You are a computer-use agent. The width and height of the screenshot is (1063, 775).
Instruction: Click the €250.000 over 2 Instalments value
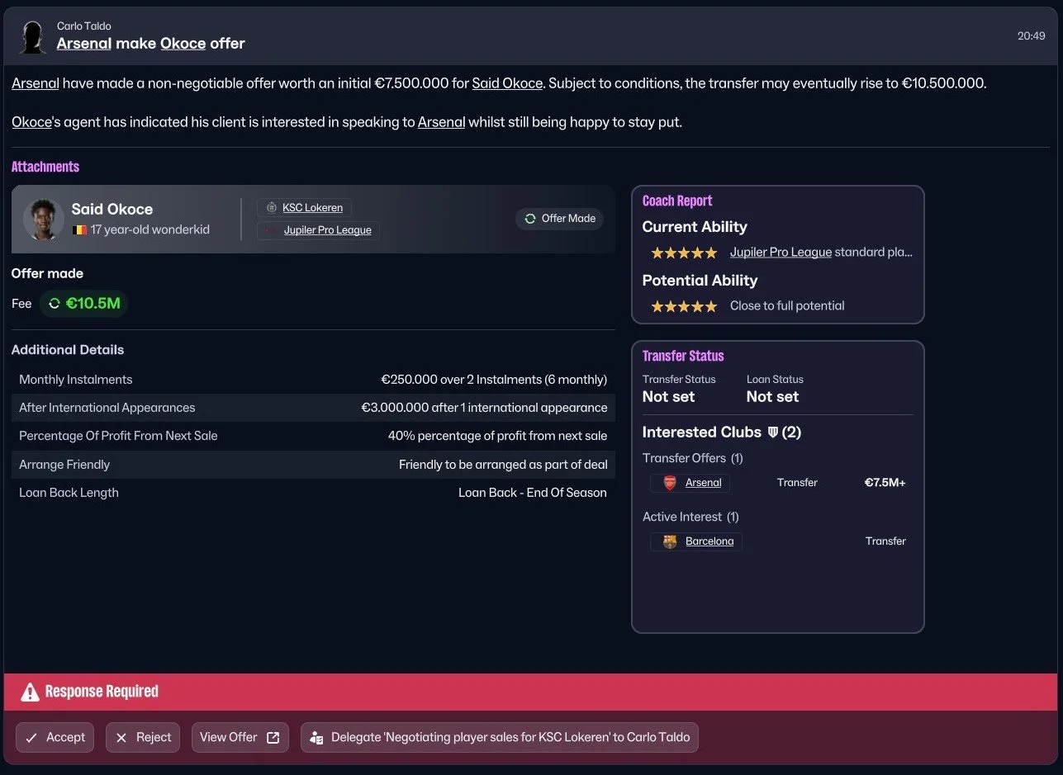click(494, 380)
